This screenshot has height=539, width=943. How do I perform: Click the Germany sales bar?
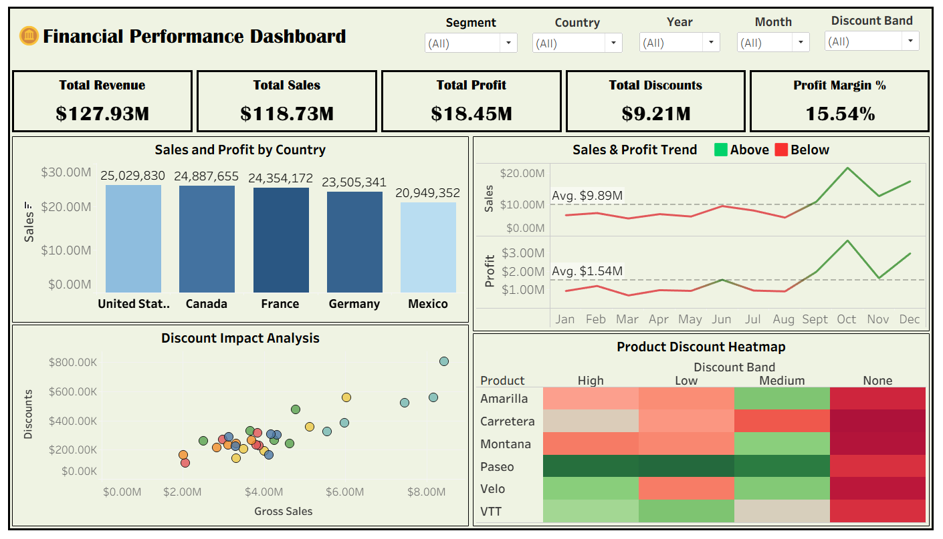(354, 242)
